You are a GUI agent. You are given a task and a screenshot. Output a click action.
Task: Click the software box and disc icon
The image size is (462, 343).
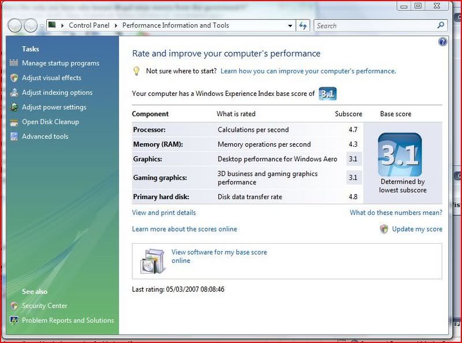[152, 261]
